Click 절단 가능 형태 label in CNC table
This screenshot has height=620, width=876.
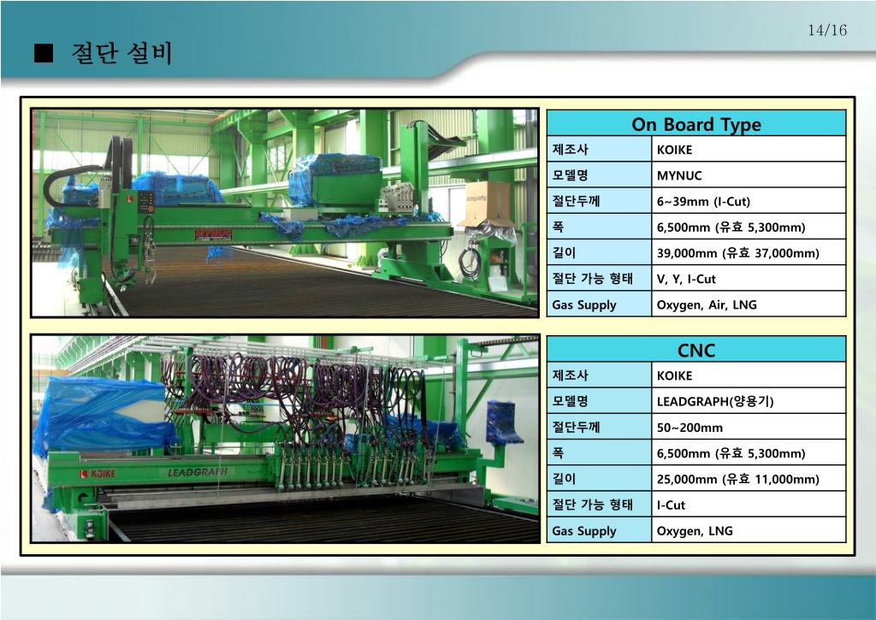[592, 504]
